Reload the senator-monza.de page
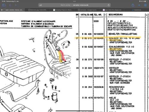This screenshot has height=112, width=149. click(108, 5)
